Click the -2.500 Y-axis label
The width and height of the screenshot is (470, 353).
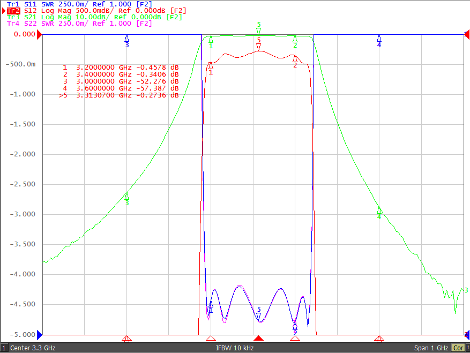[23, 184]
